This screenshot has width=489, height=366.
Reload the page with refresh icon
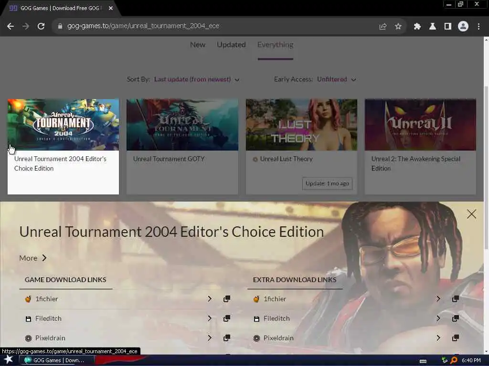41,27
